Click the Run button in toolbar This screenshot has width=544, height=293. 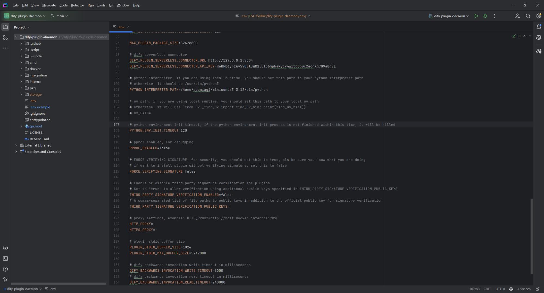pos(476,16)
